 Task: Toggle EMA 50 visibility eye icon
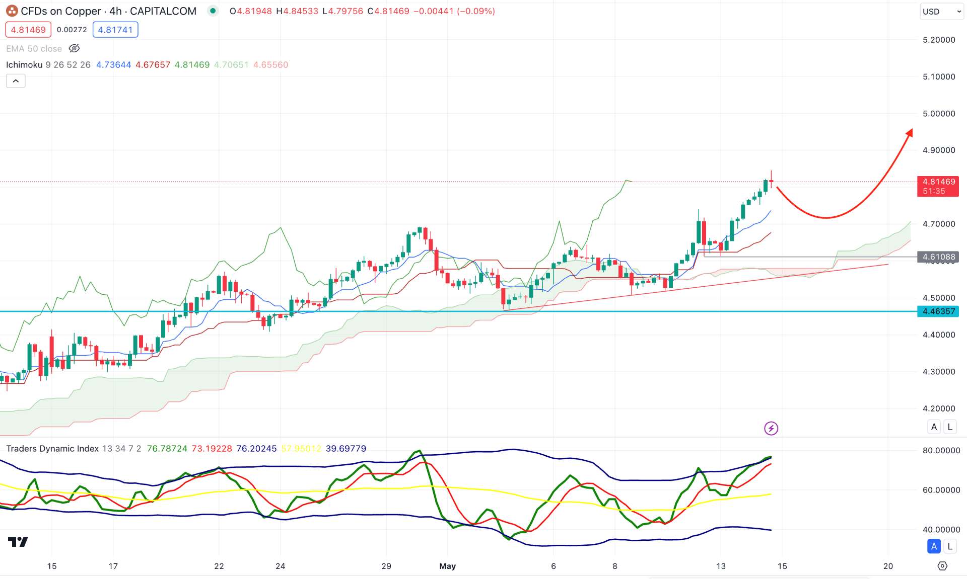click(x=74, y=49)
